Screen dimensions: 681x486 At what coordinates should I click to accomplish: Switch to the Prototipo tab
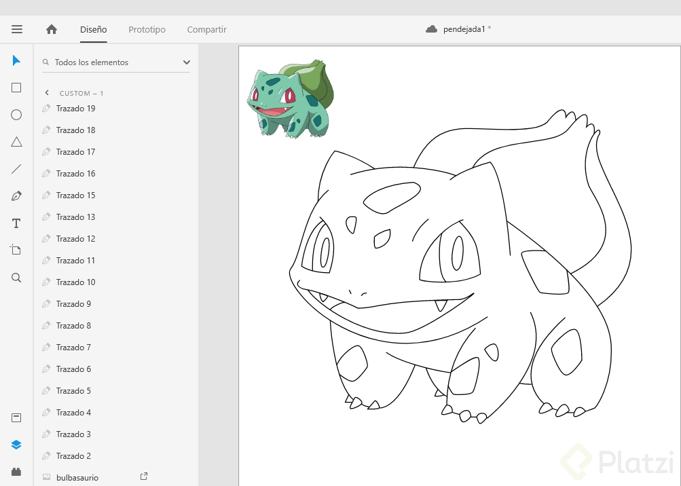[147, 30]
